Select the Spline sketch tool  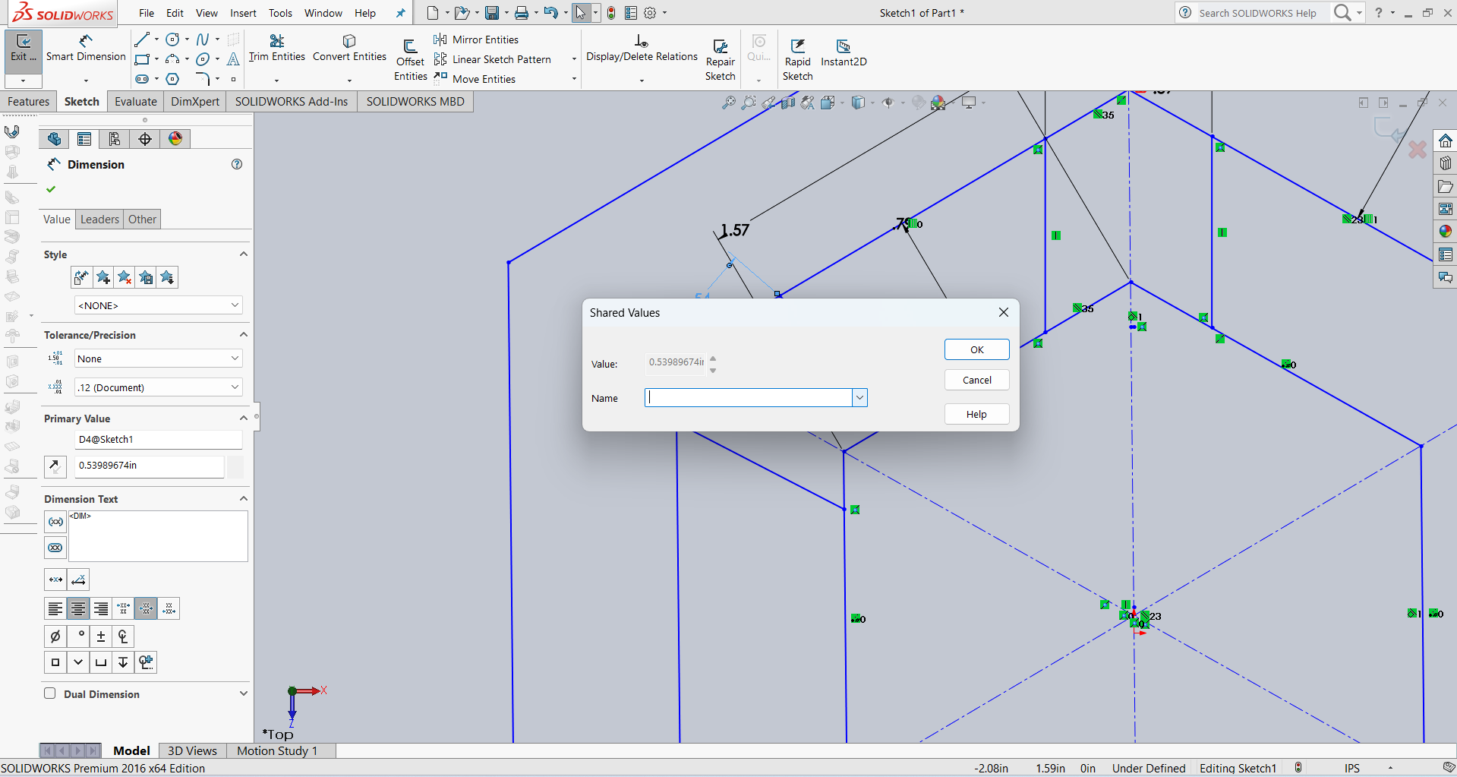(203, 39)
